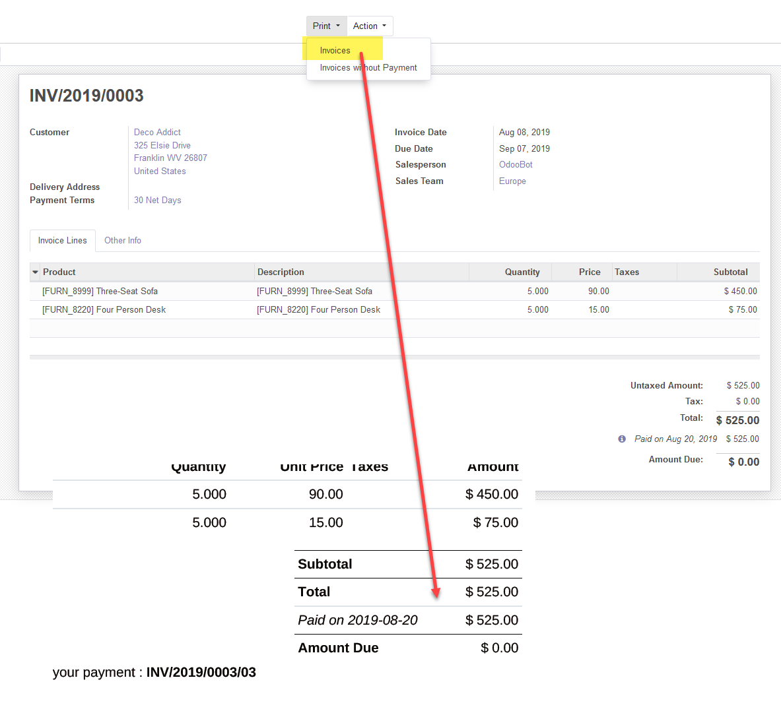Open the OdooBot salesperson link
The image size is (781, 717).
click(x=516, y=165)
